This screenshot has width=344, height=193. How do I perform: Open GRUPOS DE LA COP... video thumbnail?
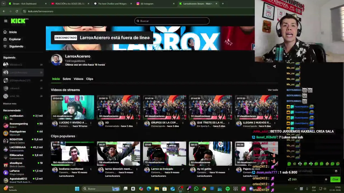164,107
